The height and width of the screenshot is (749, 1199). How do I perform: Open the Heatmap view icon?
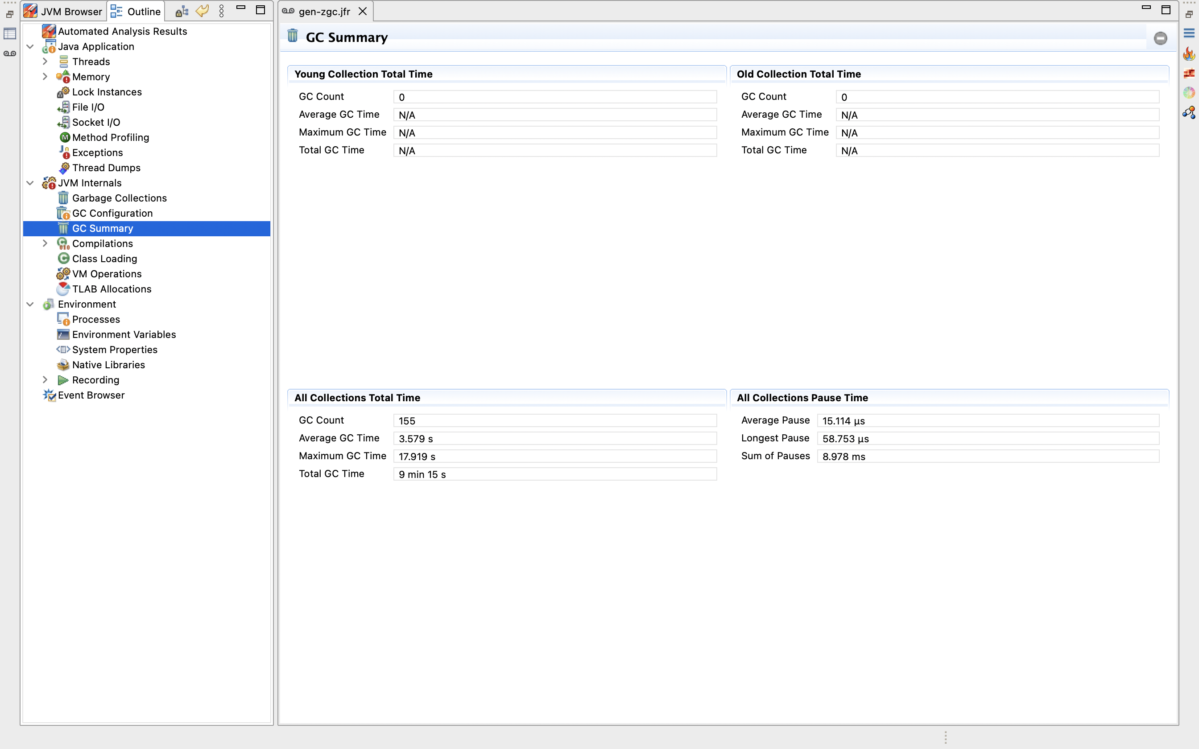pos(1189,73)
